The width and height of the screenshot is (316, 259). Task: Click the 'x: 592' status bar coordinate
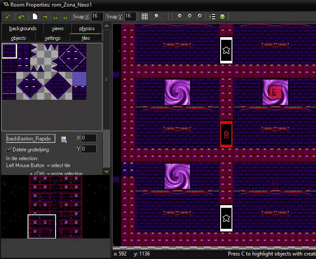[120, 254]
